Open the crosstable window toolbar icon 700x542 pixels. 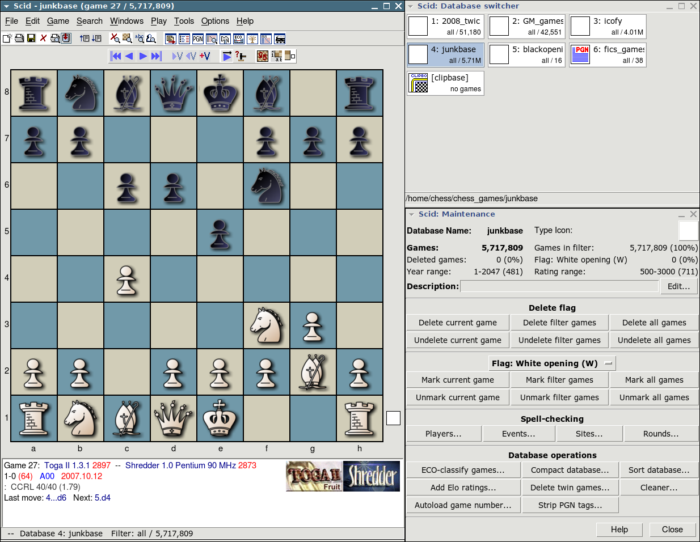(x=266, y=39)
